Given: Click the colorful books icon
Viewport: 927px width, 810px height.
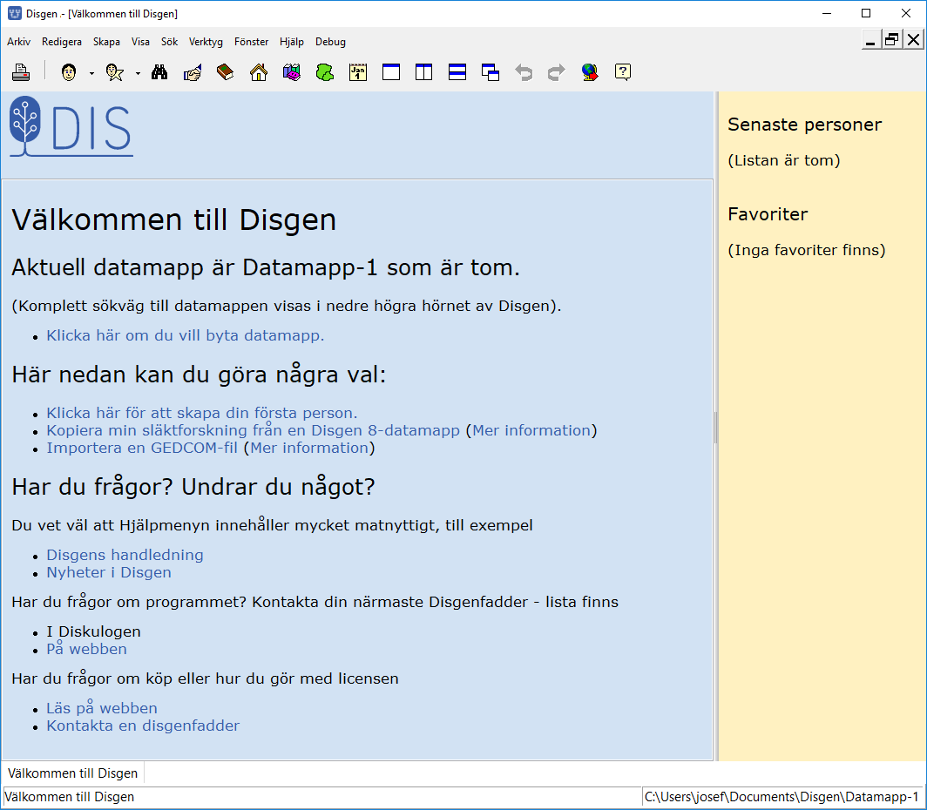Looking at the screenshot, I should coord(292,72).
